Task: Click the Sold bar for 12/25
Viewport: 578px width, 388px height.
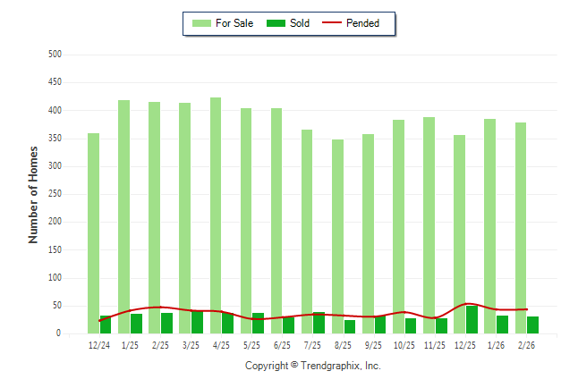Action: pyautogui.click(x=472, y=320)
